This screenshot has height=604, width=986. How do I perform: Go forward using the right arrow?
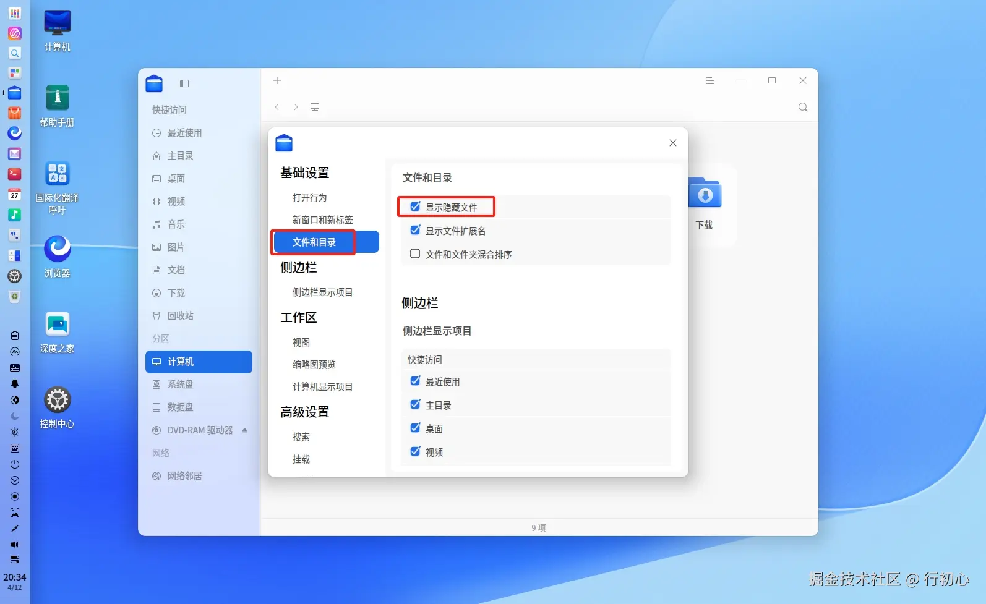tap(296, 107)
